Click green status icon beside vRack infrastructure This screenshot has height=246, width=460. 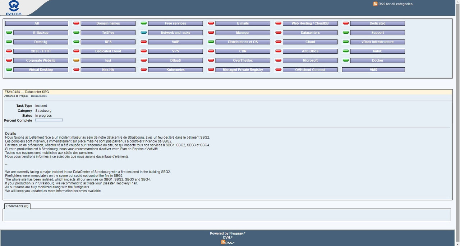point(346,42)
